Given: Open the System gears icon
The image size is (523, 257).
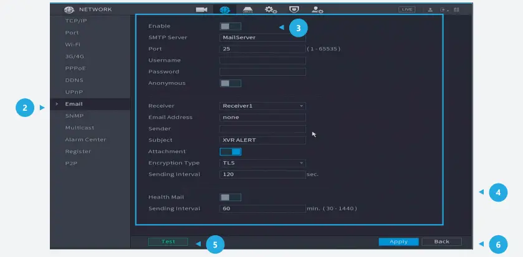Looking at the screenshot, I should 271,10.
